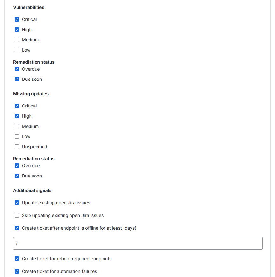Screen dimensions: 275x277
Task: Check Medium under Missing updates
Action: point(17,126)
